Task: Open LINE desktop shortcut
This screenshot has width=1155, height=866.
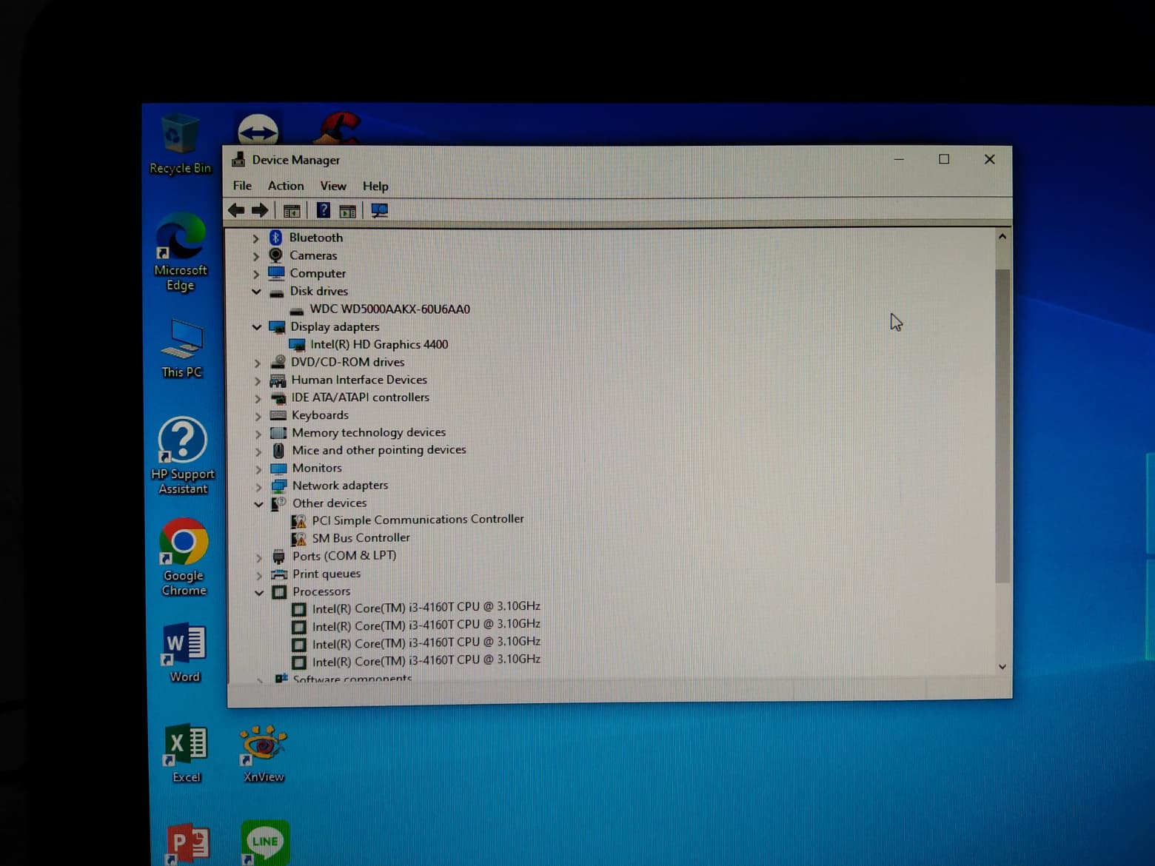Action: point(265,842)
